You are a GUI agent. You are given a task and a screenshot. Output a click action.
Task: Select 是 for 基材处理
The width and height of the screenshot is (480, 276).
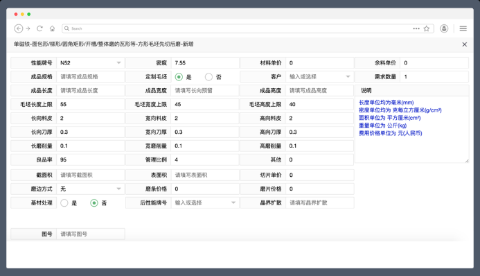click(x=64, y=202)
